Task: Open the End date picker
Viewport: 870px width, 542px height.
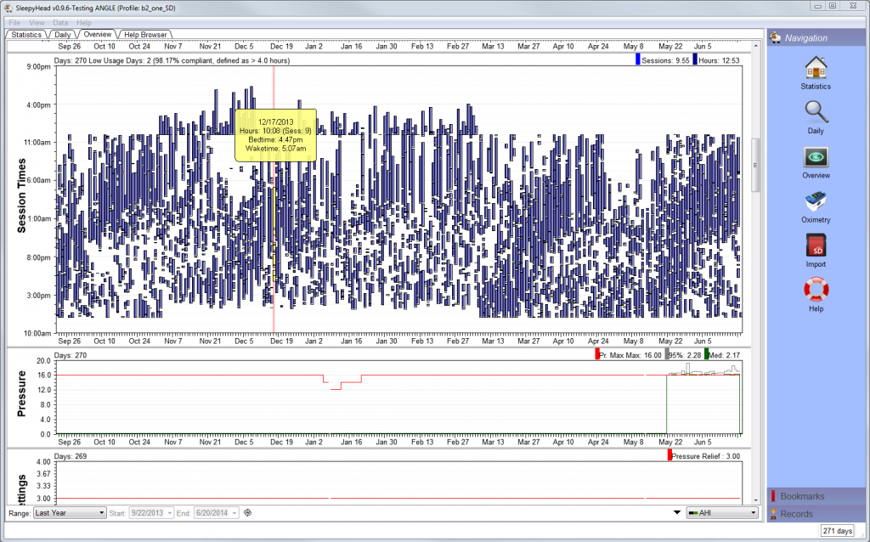Action: [x=217, y=513]
